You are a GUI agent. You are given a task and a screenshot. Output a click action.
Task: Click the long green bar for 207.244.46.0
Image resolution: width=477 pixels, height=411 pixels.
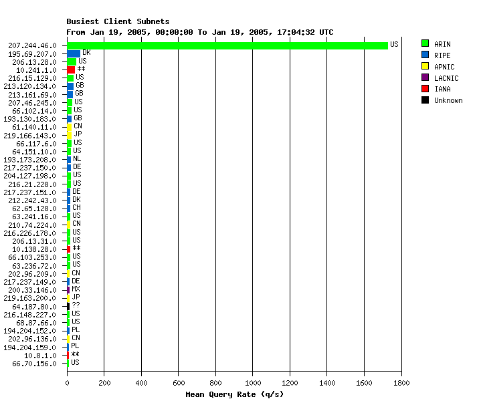(x=227, y=45)
